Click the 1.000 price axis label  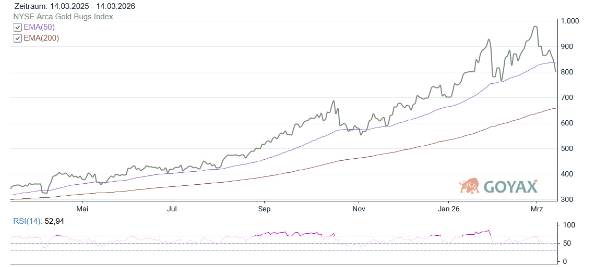570,21
